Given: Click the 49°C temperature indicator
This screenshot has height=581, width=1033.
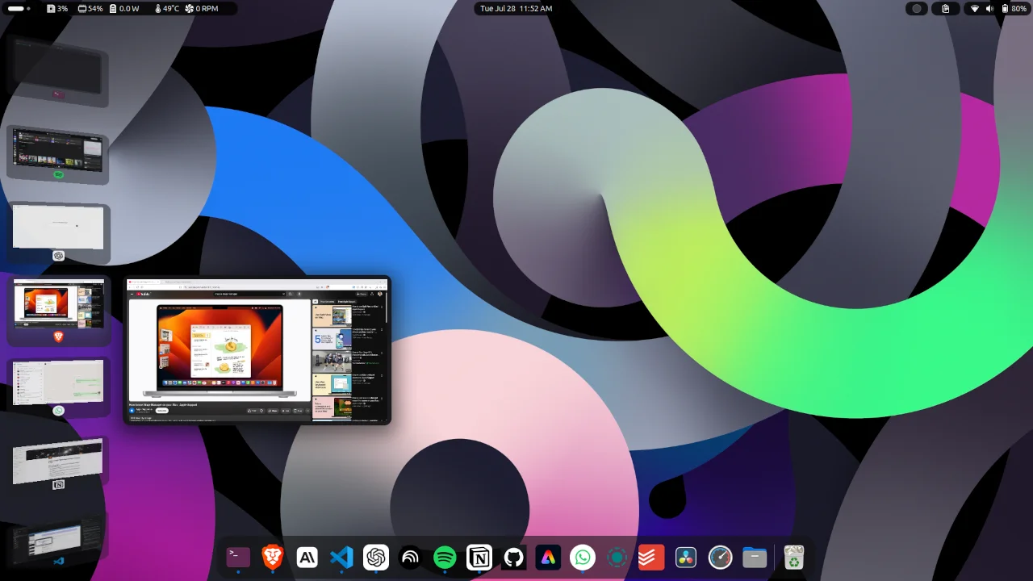Looking at the screenshot, I should (167, 8).
